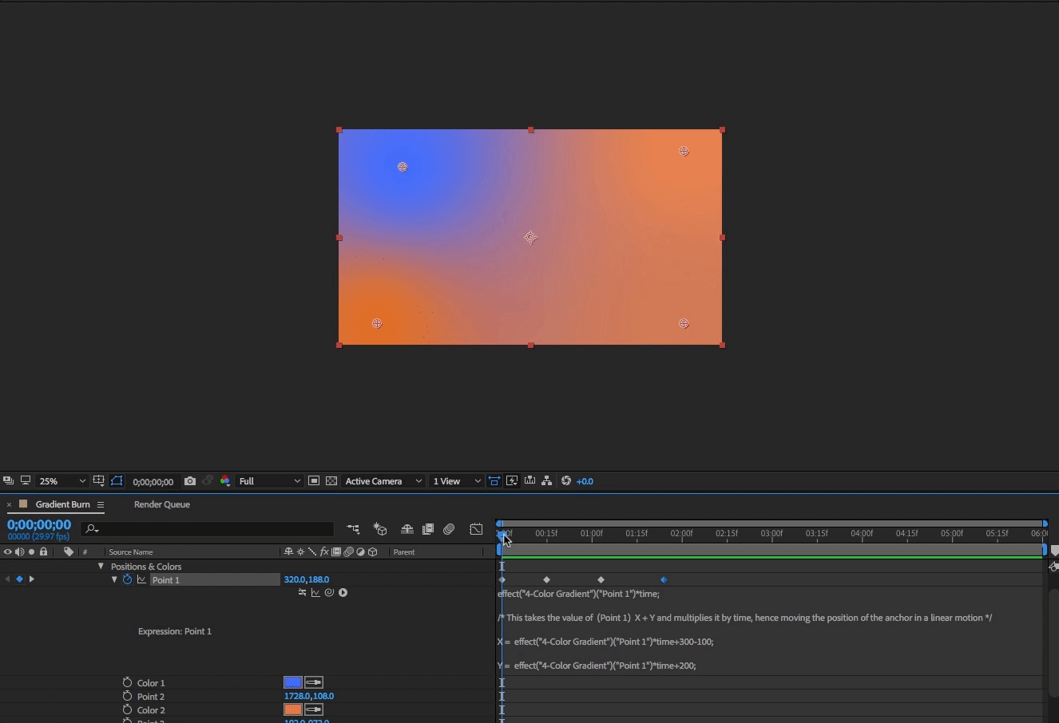Viewport: 1059px width, 723px height.
Task: Open the Full resolution dropdown
Action: (x=269, y=481)
